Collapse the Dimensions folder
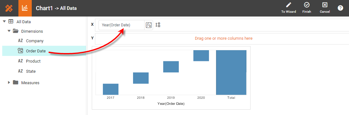The height and width of the screenshot is (115, 349). 9,31
